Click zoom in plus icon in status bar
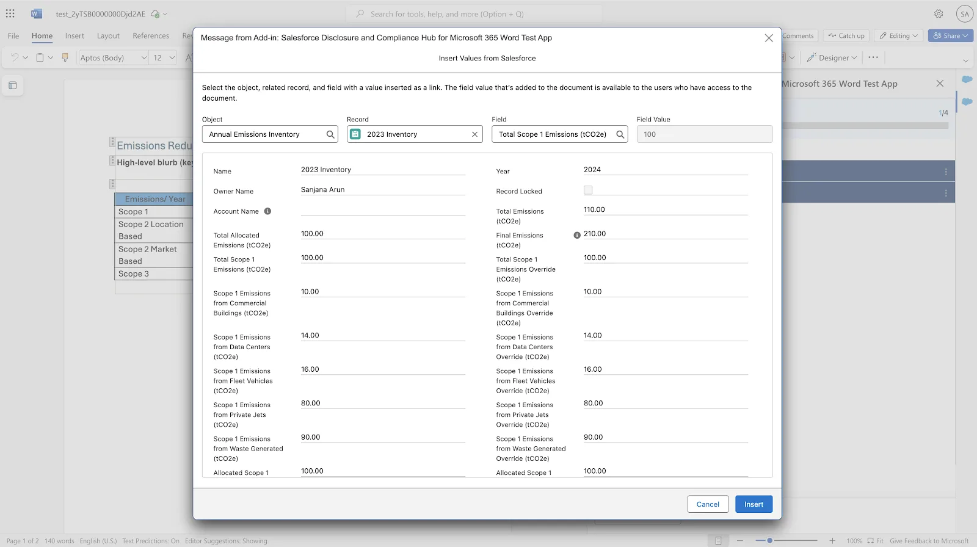This screenshot has height=547, width=977. pyautogui.click(x=832, y=541)
